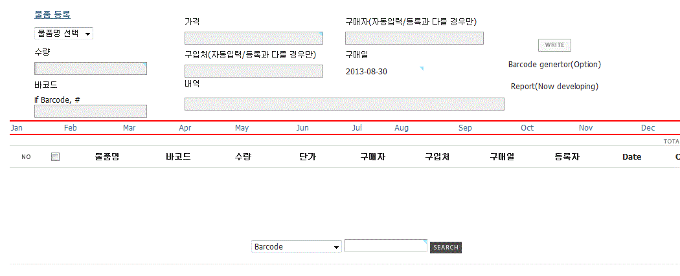Focus the 수량 quantity input field

(91, 69)
